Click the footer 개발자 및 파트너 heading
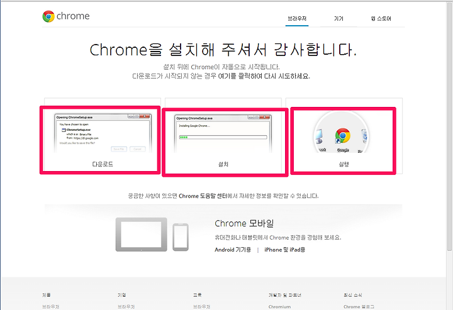Viewport: 453px width, 310px height. coord(285,295)
